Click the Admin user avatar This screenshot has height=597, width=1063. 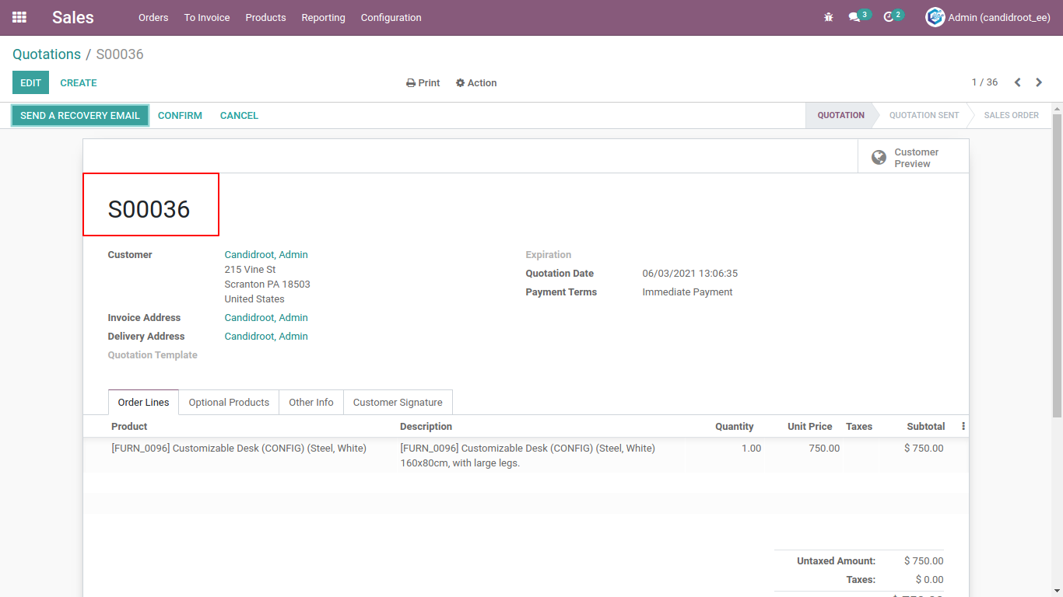935,17
